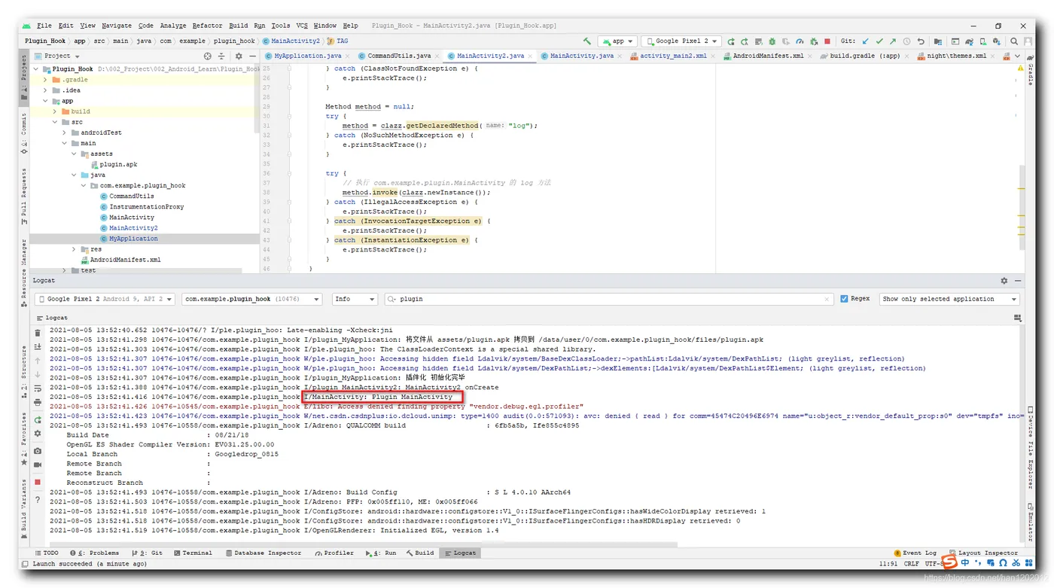This screenshot has width=1054, height=588.
Task: Click the Logcat search field containing plugin
Action: point(610,299)
